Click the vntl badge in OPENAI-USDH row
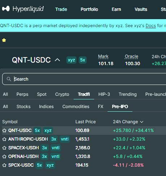The image size is (166, 176). [x=55, y=156]
